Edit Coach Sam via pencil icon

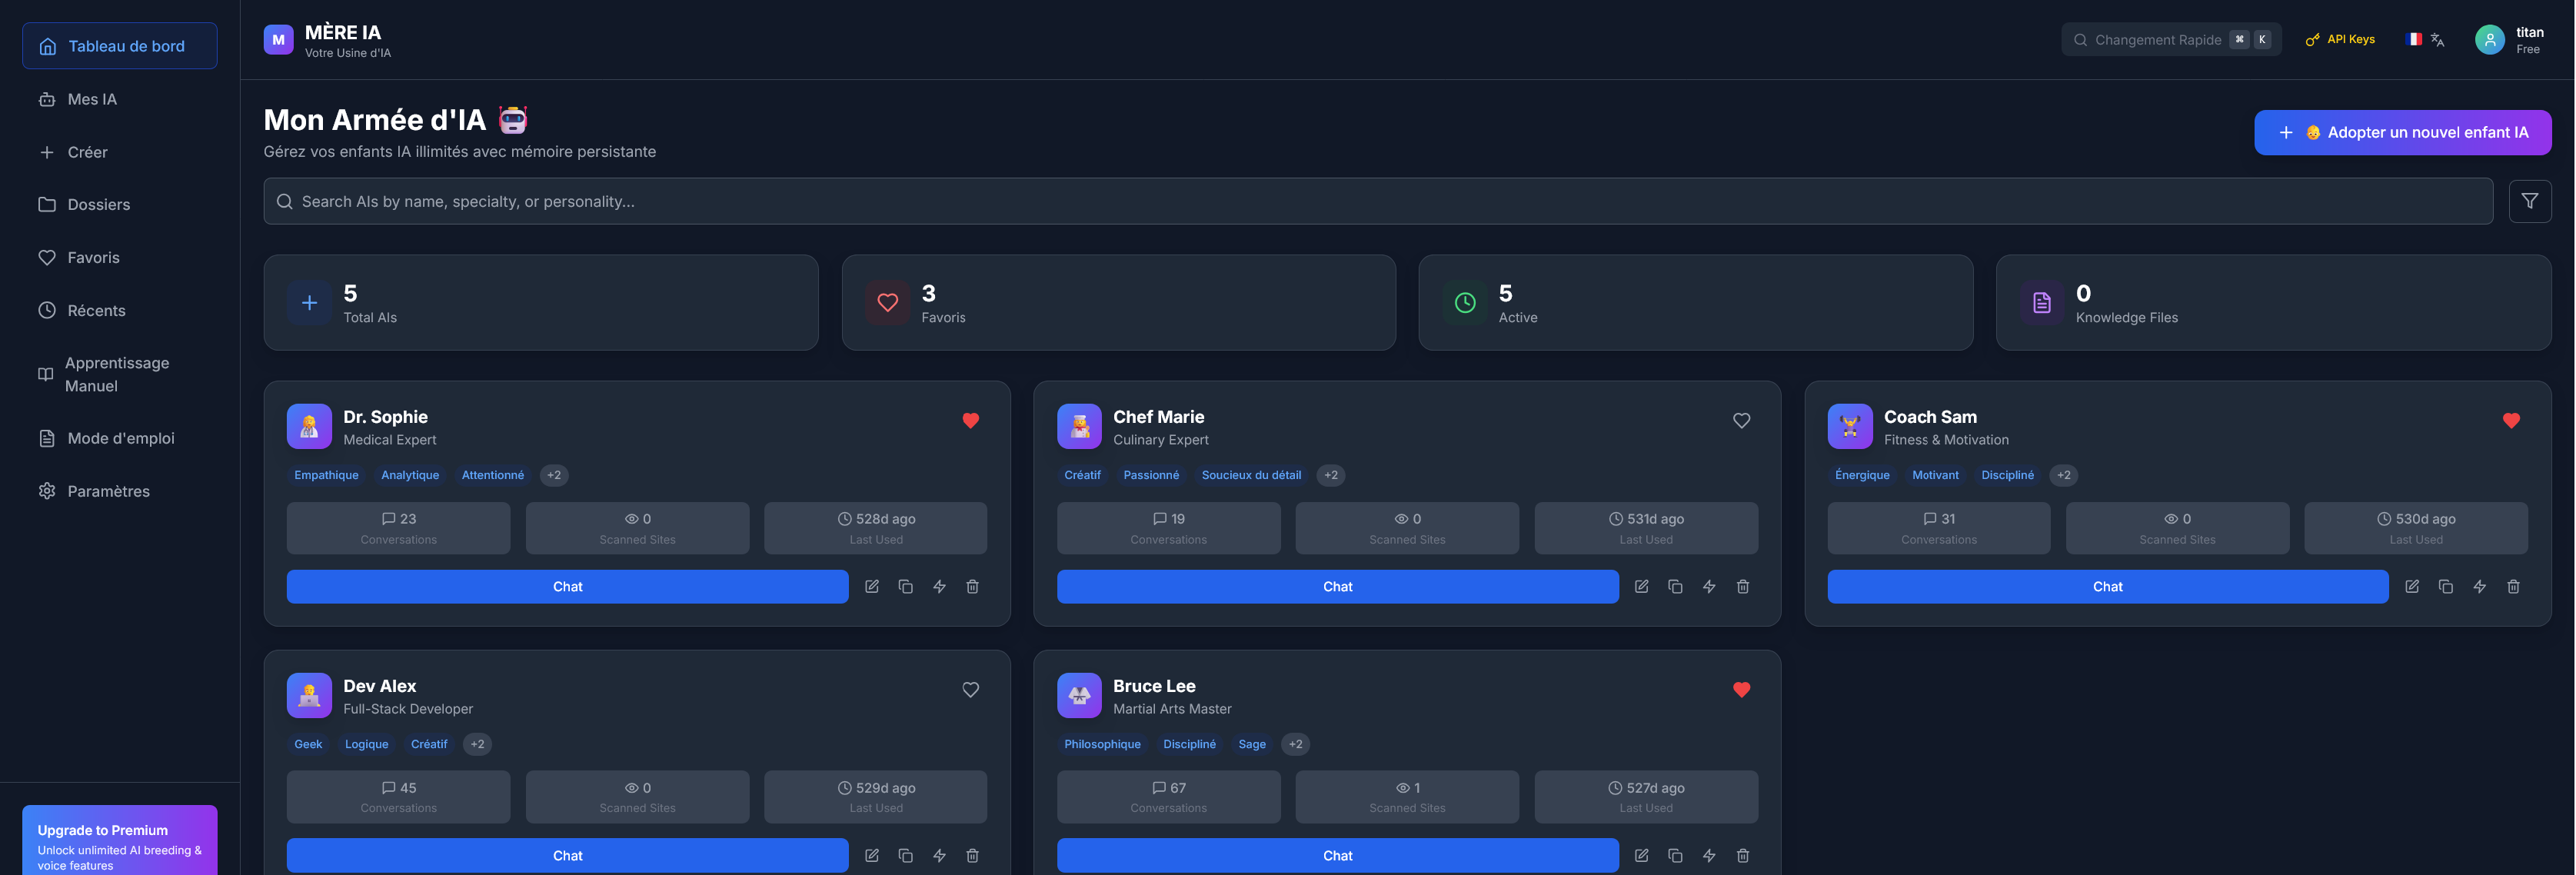2412,587
